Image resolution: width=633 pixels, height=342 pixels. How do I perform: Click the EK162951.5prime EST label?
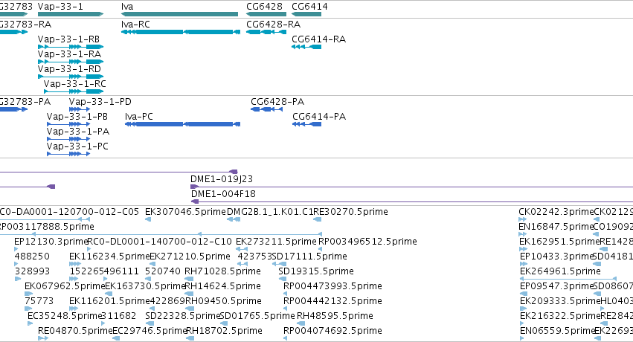[559, 242]
